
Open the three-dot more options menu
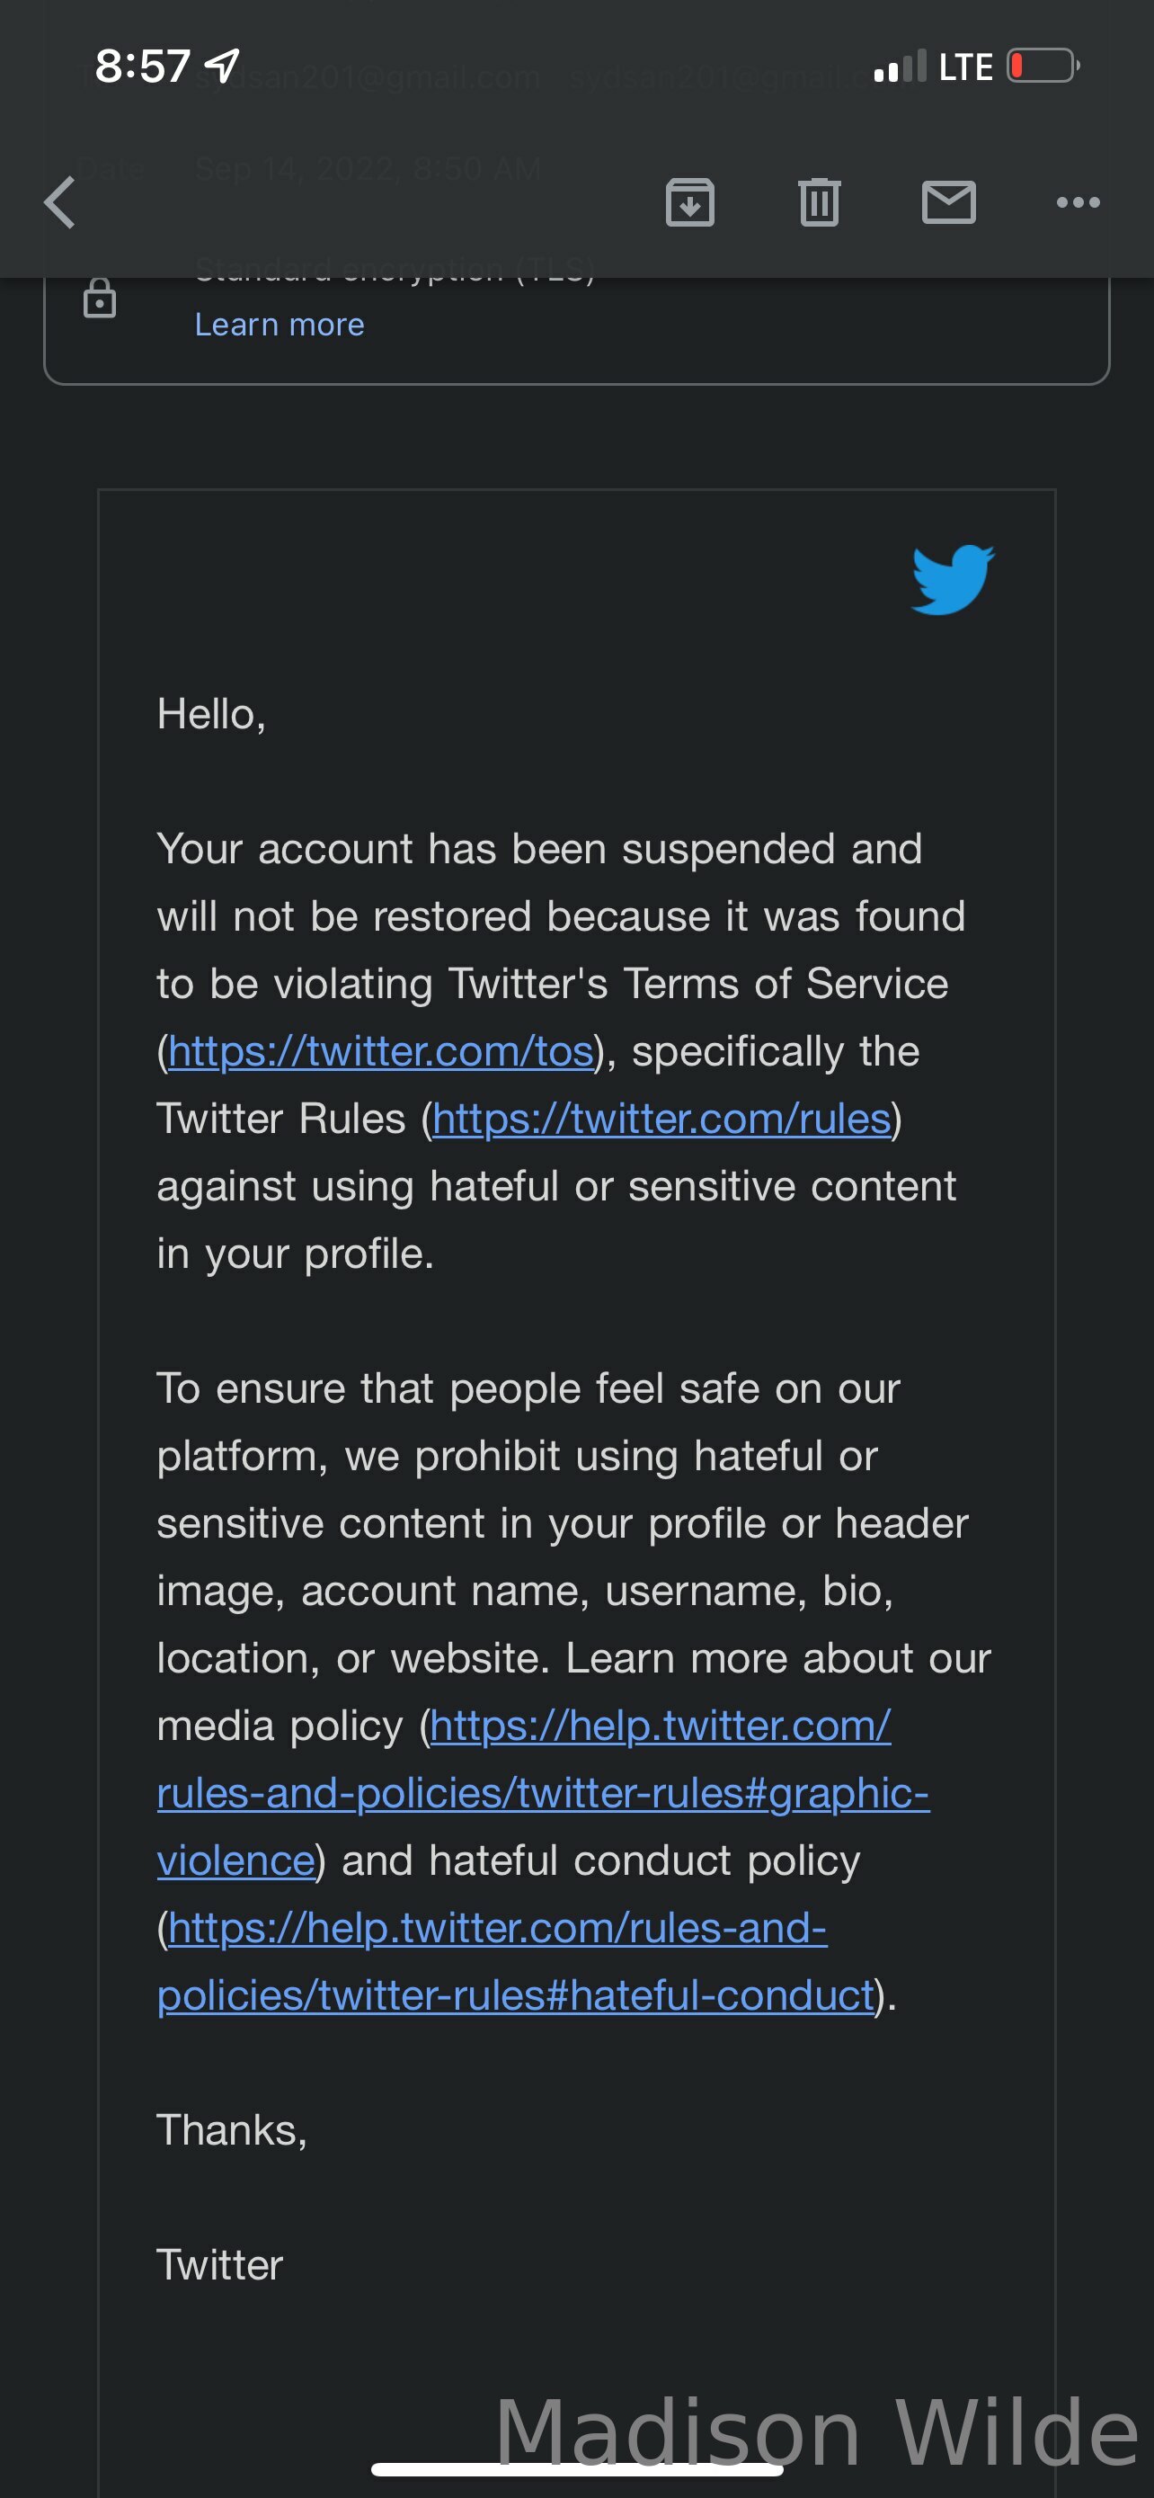coord(1078,202)
